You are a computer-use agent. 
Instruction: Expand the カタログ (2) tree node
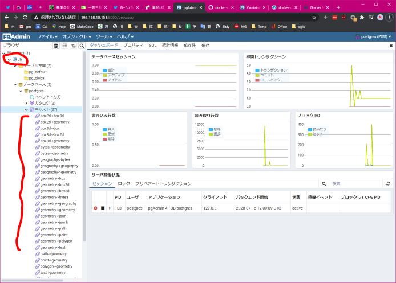click(26, 103)
